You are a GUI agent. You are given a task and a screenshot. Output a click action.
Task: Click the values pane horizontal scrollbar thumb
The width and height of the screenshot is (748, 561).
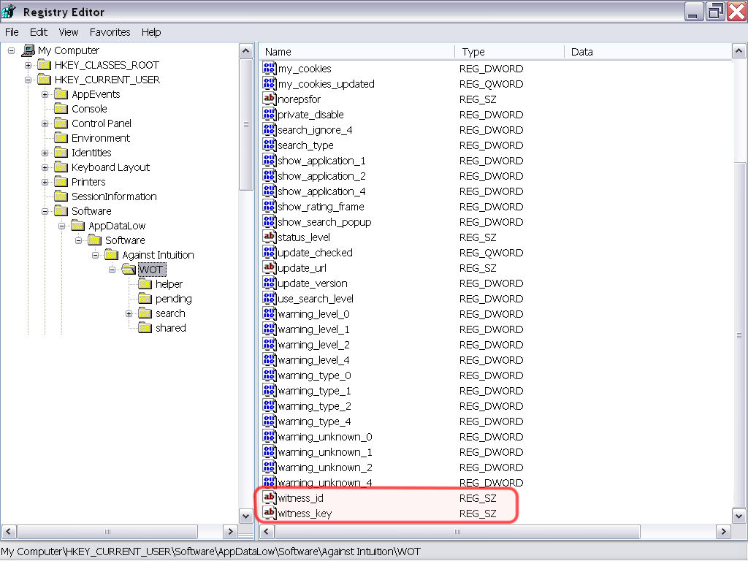pos(457,532)
